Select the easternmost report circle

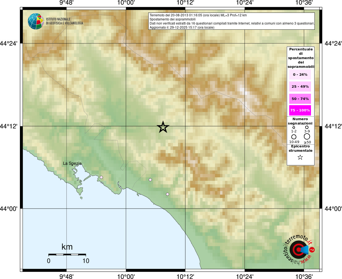[167, 194]
